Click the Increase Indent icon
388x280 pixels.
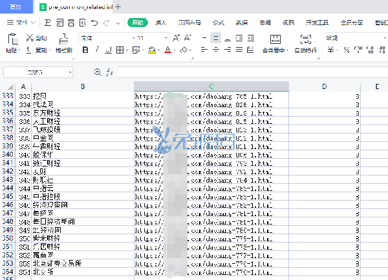pyautogui.click(x=251, y=38)
